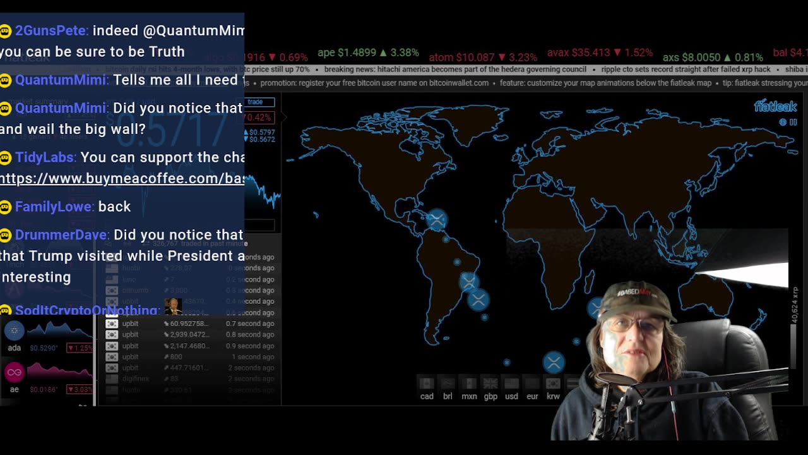808x455 pixels.
Task: Click the ae -3.03% change badge
Action: pos(80,389)
